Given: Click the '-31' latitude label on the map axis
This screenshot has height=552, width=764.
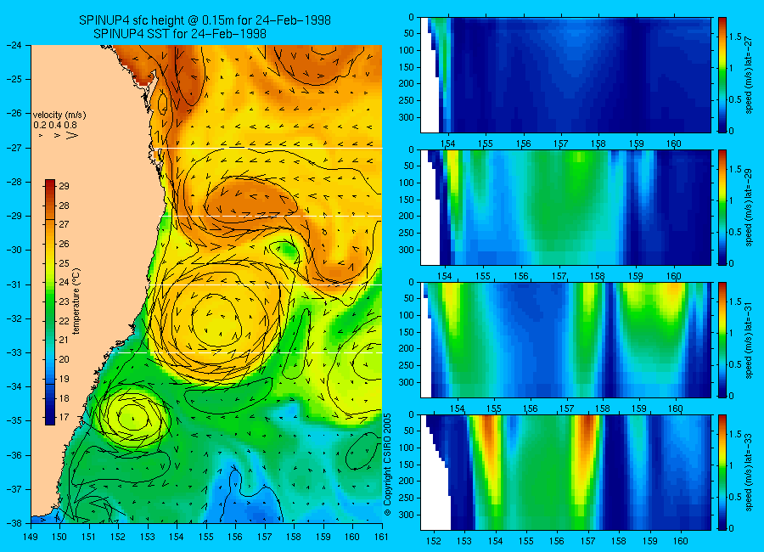Looking at the screenshot, I should pos(14,284).
